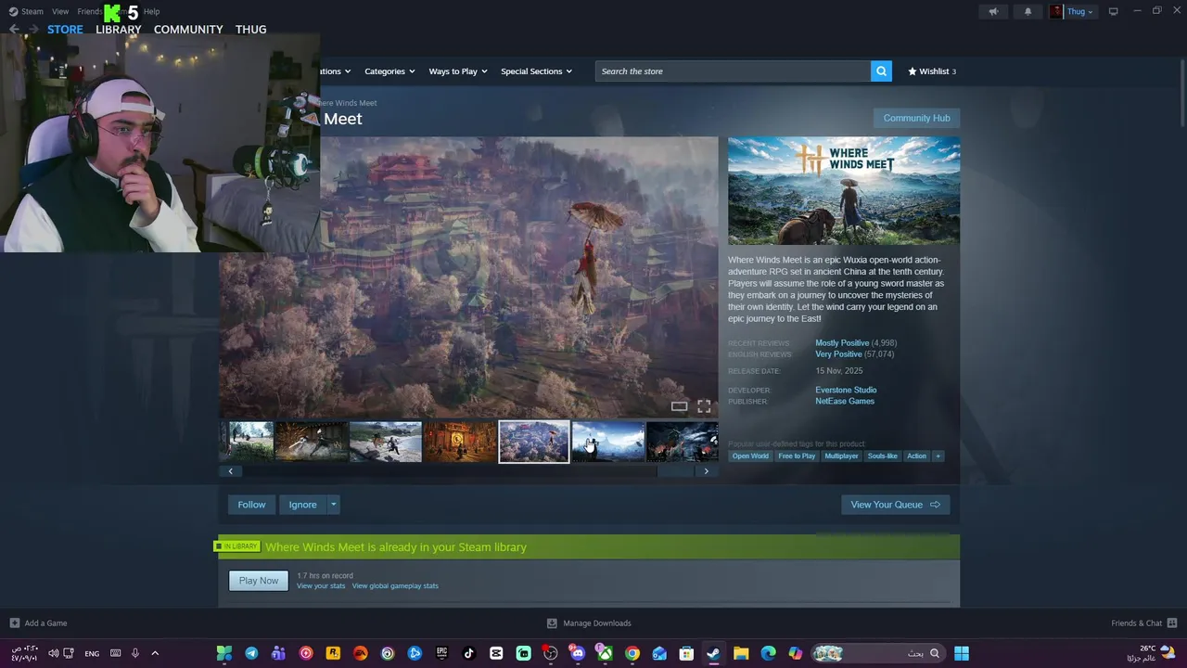The height and width of the screenshot is (668, 1187).
Task: Toggle fullscreen on the screenshot viewer
Action: (x=704, y=406)
